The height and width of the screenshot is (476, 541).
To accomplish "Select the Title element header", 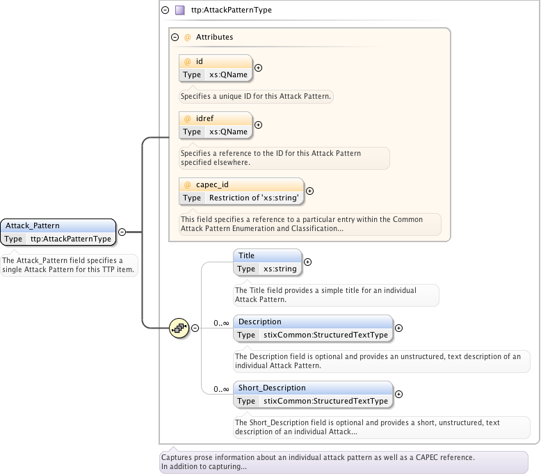I will pyautogui.click(x=267, y=255).
